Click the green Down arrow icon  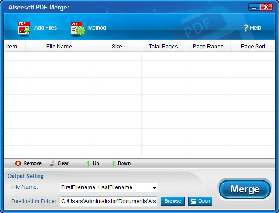[x=114, y=163]
